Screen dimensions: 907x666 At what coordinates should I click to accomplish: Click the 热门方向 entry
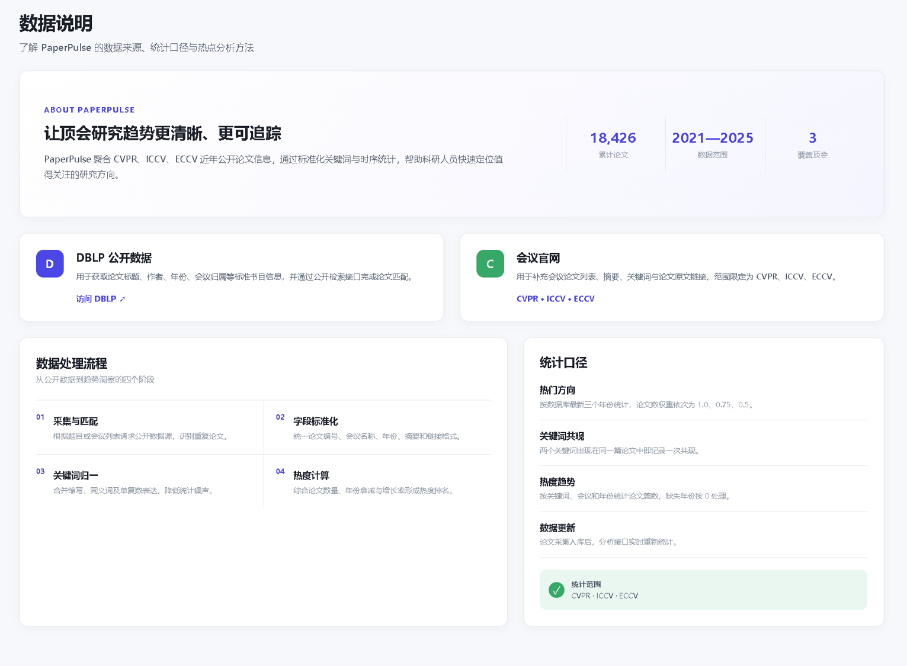point(703,397)
